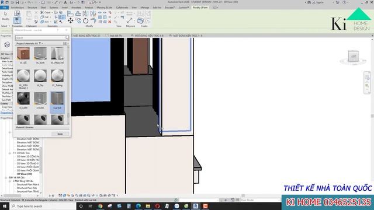
Task: Click the Trim/Extend to corner tool
Action: pos(93,21)
